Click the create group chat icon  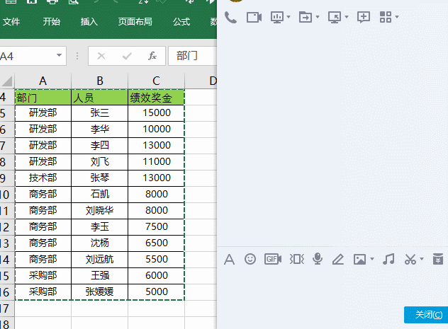point(364,18)
